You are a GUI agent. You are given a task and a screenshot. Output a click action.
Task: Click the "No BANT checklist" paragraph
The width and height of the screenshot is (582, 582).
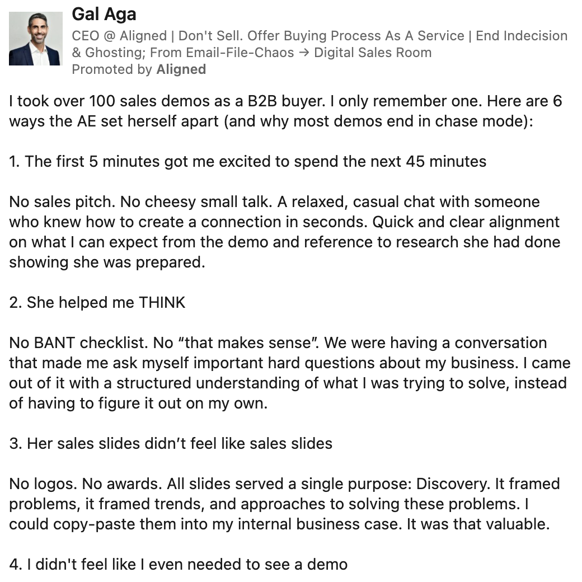point(289,373)
